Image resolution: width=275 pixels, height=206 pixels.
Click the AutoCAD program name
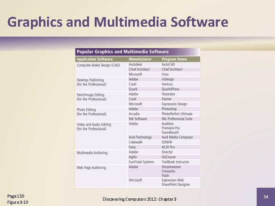coord(168,64)
